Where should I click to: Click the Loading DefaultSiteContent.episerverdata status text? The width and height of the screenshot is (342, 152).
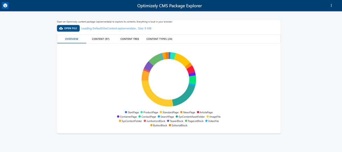(116, 28)
